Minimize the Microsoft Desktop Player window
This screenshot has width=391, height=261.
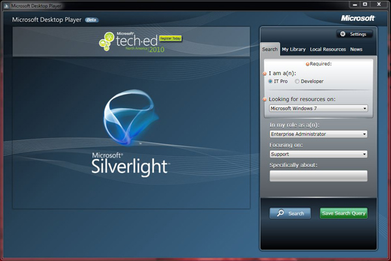coord(355,5)
